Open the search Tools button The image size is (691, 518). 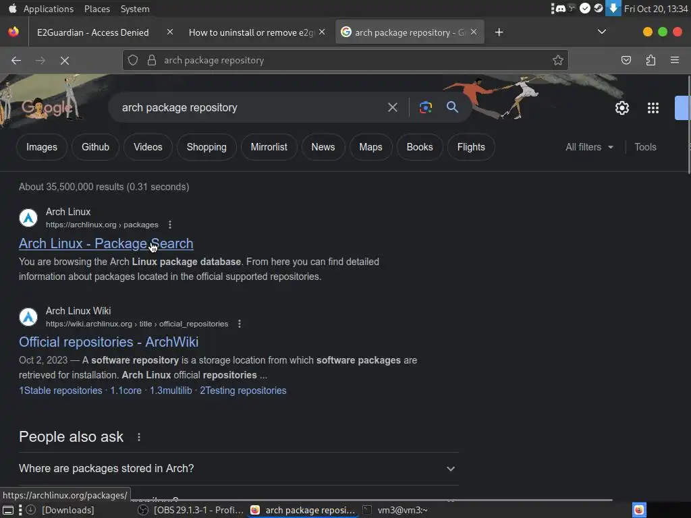[x=645, y=147]
